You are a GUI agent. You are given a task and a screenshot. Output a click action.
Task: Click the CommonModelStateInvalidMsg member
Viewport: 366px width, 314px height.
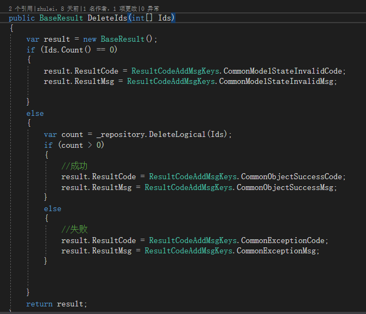tap(276, 81)
